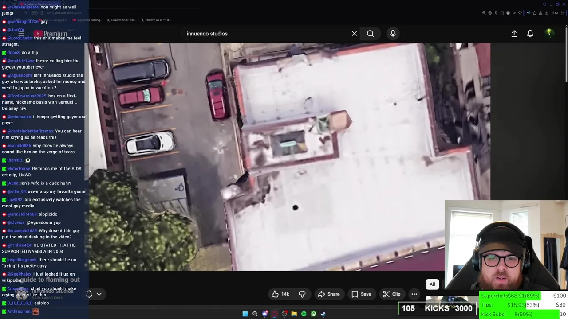Open Windows taskbar search
This screenshot has width=568, height=319.
[255, 314]
